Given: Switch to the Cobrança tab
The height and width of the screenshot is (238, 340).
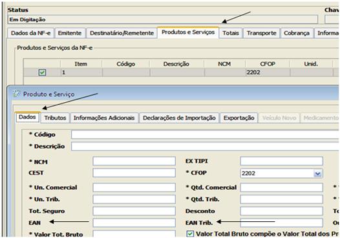Looking at the screenshot, I should [297, 33].
